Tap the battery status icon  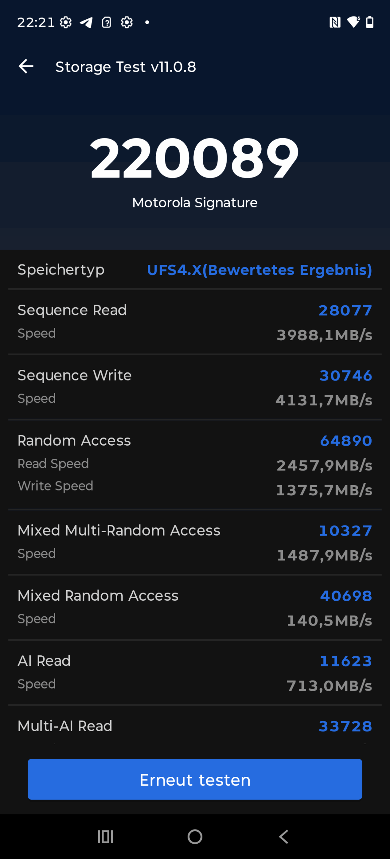370,22
